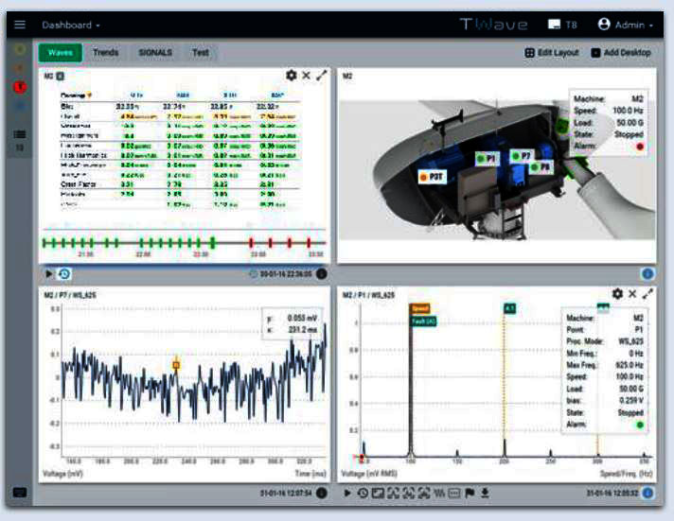
Task: Open settings gear of the spectrum widget
Action: [617, 294]
